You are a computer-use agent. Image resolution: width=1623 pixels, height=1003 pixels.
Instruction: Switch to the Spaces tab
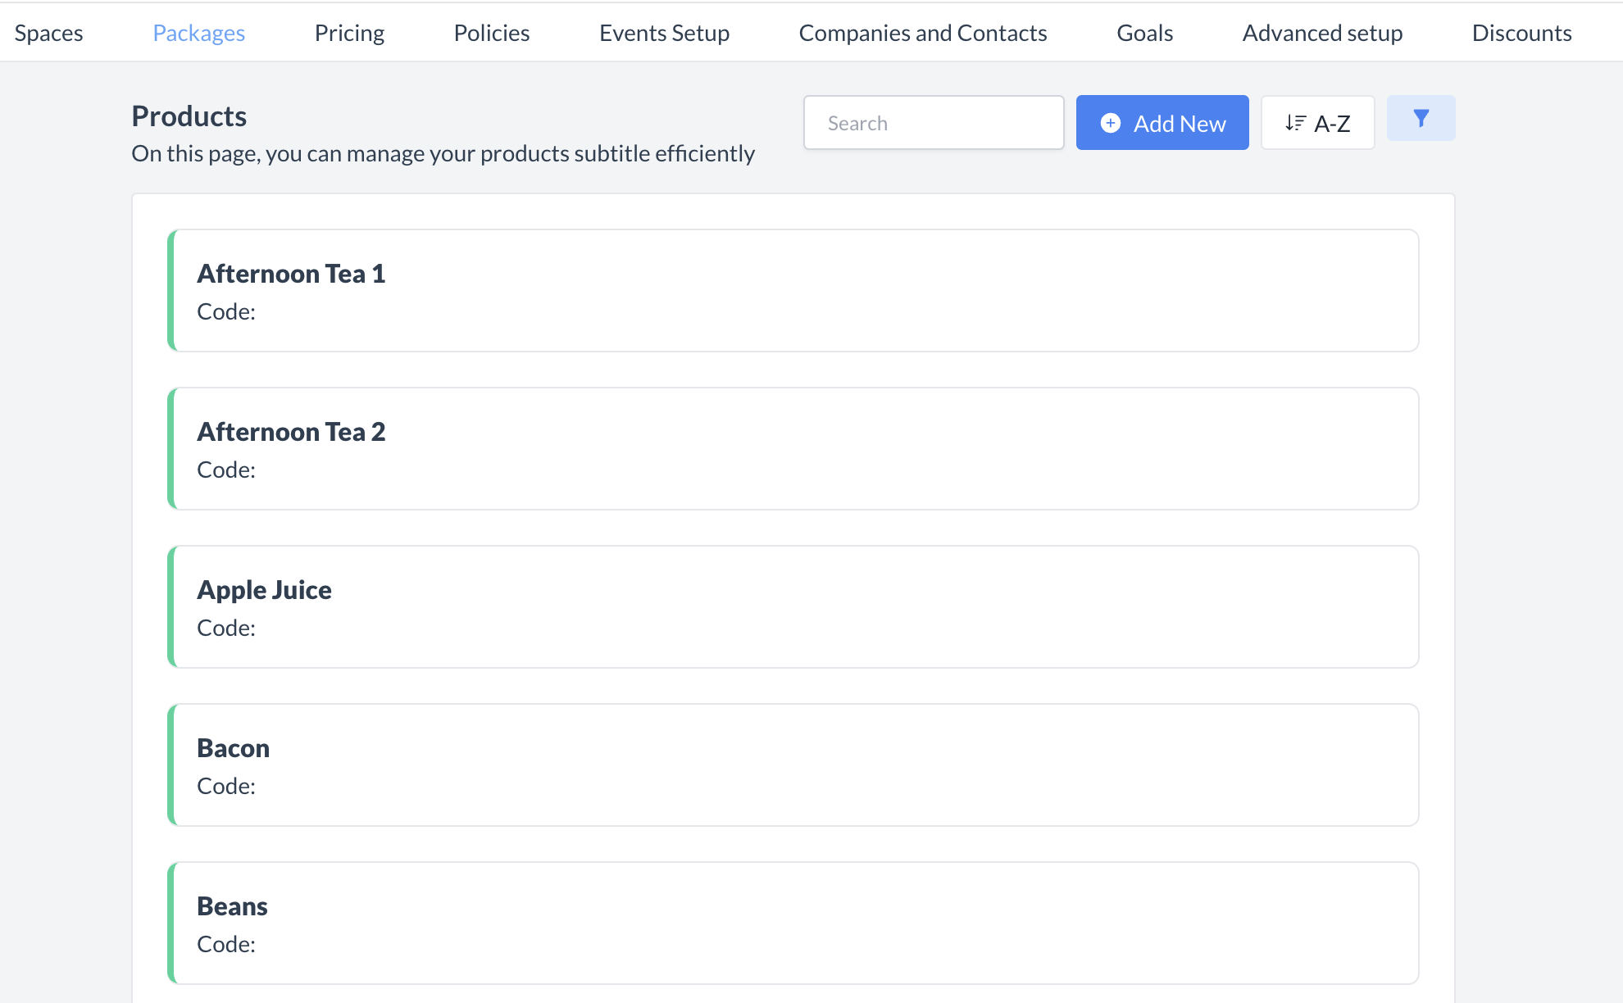48,33
